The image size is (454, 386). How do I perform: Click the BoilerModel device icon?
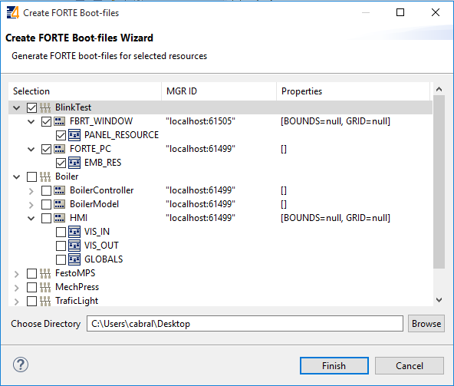click(60, 204)
